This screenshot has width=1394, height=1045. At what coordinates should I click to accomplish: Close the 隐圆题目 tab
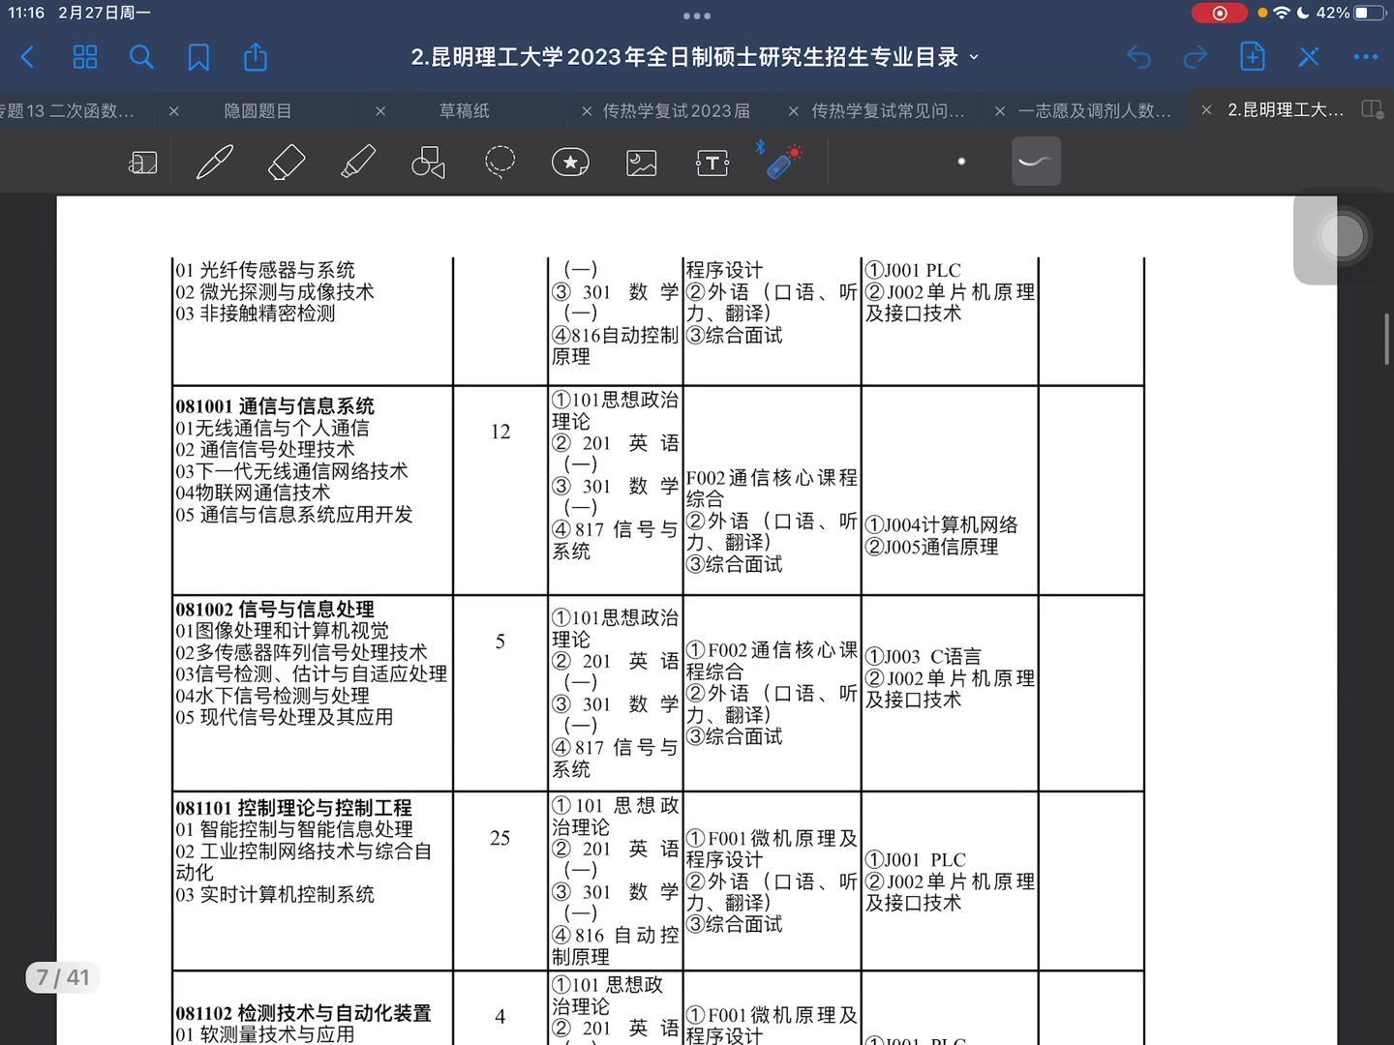173,111
